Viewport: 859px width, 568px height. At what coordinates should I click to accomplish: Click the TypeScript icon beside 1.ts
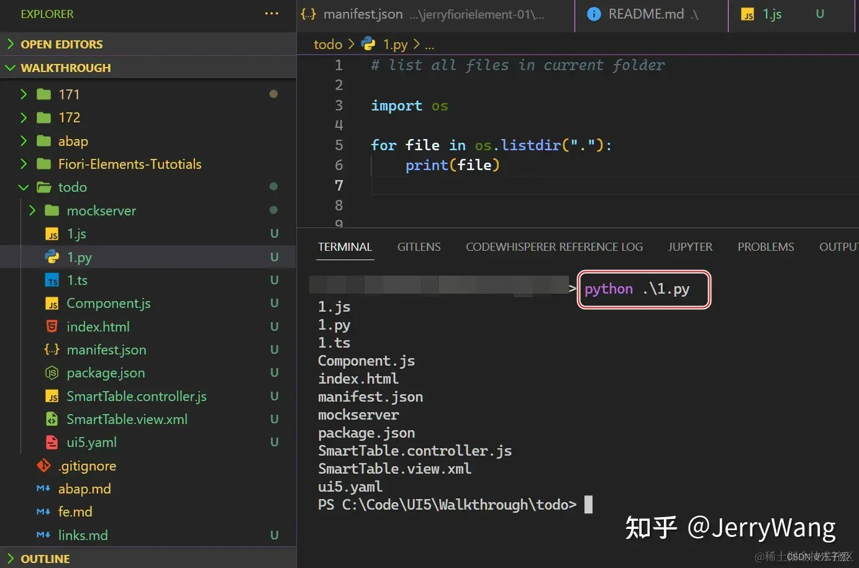(52, 281)
